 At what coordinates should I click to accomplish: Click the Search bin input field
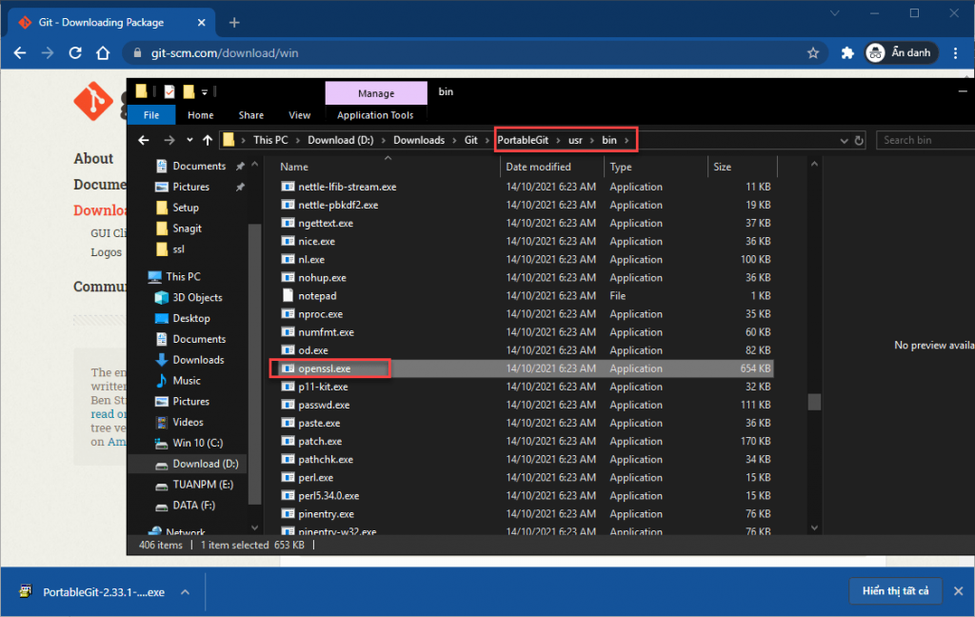[924, 140]
